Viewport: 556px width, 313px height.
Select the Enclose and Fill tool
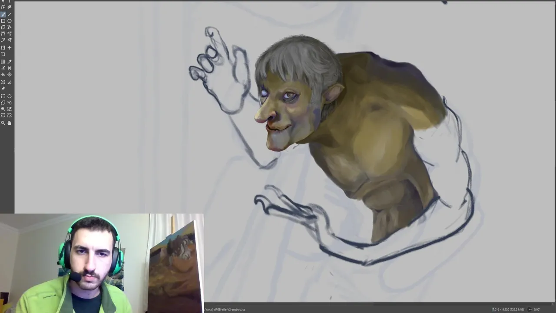pos(9,74)
